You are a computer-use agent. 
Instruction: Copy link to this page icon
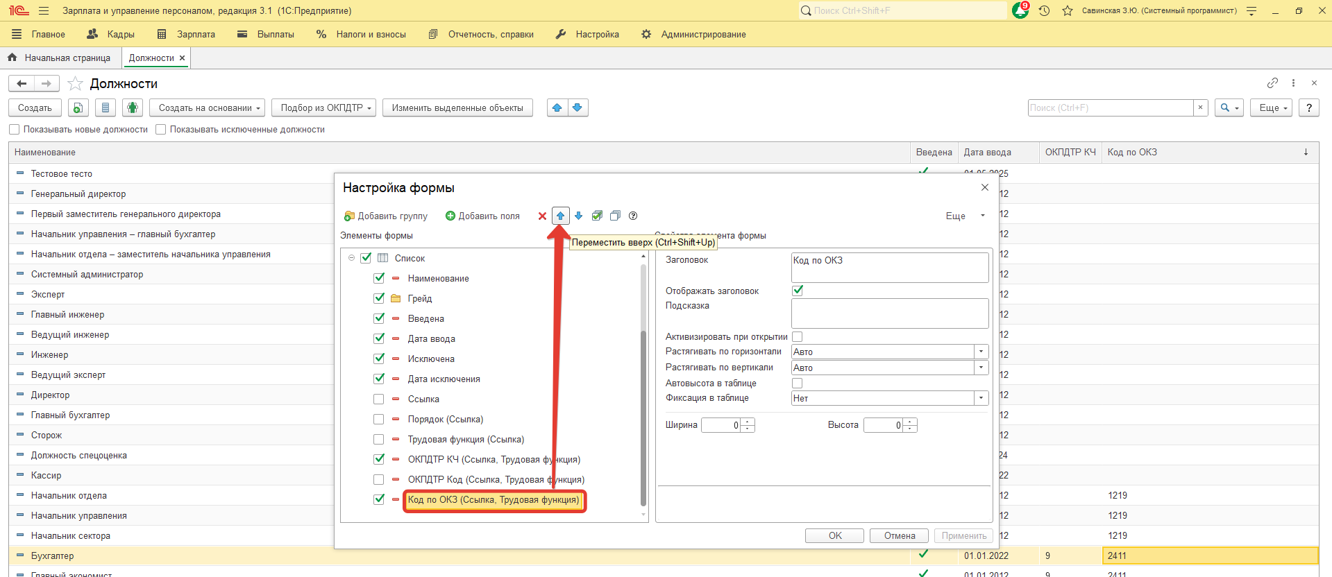[x=1272, y=83]
